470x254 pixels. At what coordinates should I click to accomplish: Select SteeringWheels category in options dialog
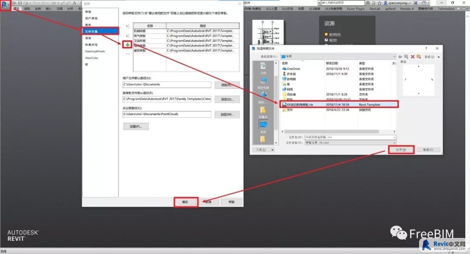click(95, 51)
